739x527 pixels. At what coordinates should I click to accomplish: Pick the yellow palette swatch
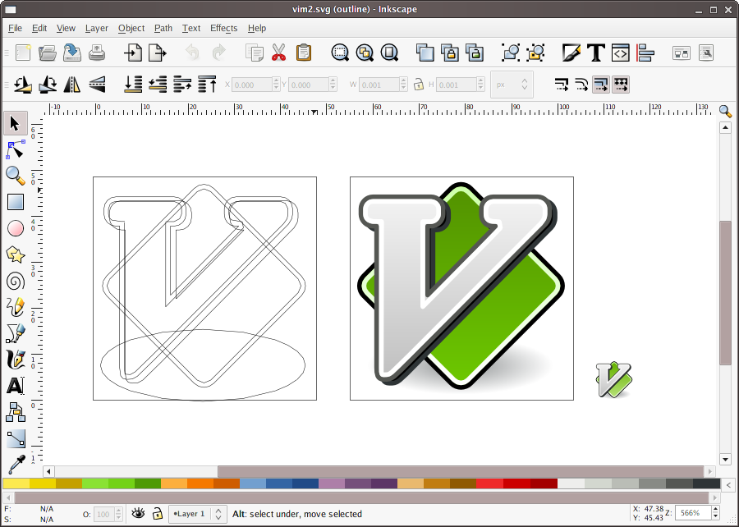click(16, 483)
